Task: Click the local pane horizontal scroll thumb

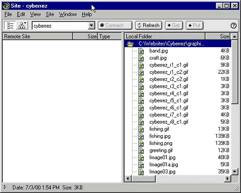Action: [144, 179]
